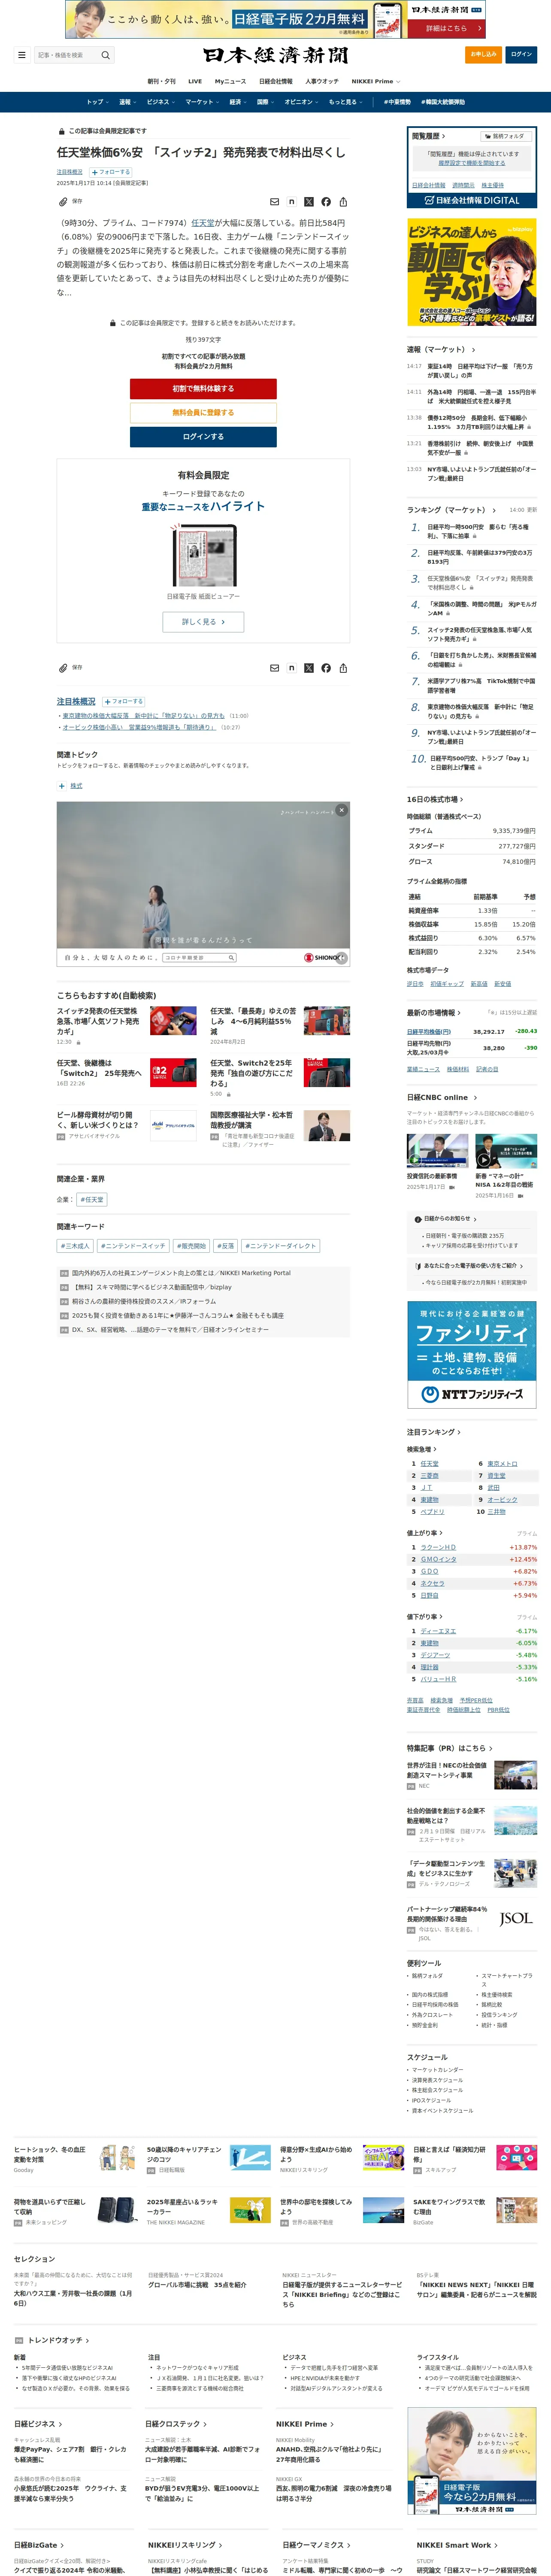Click フォローする next to 注目株概況 heading
Image resolution: width=551 pixels, height=2576 pixels.
[124, 701]
